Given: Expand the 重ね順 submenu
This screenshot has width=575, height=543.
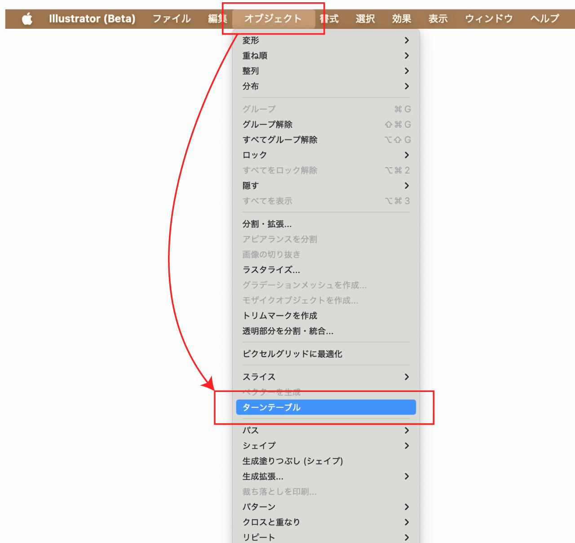Looking at the screenshot, I should 326,56.
